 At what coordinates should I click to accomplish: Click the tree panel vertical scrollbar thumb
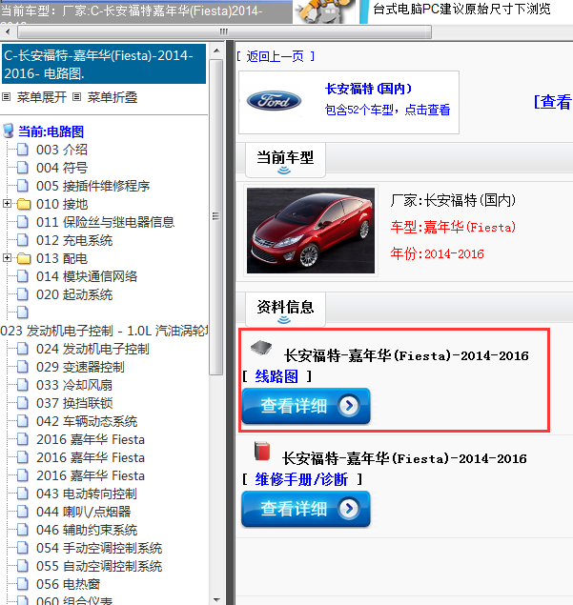tap(216, 216)
